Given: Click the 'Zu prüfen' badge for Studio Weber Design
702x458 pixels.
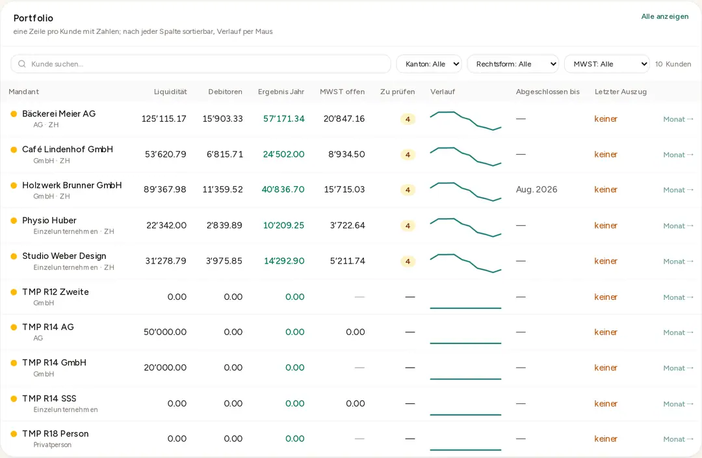Looking at the screenshot, I should tap(408, 262).
